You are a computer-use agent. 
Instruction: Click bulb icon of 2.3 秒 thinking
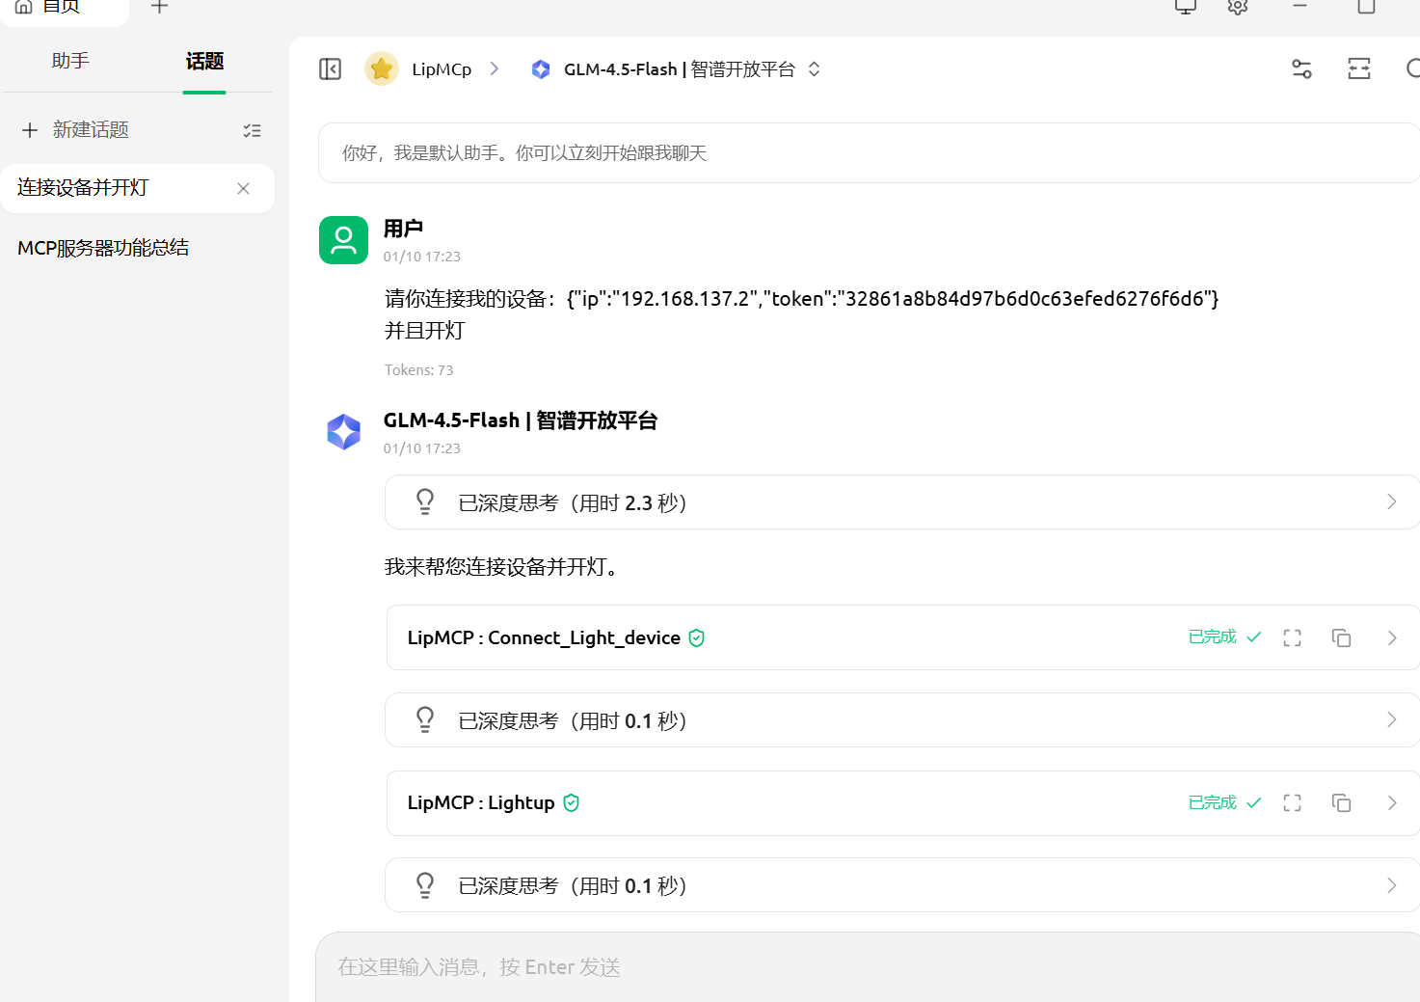pyautogui.click(x=425, y=501)
